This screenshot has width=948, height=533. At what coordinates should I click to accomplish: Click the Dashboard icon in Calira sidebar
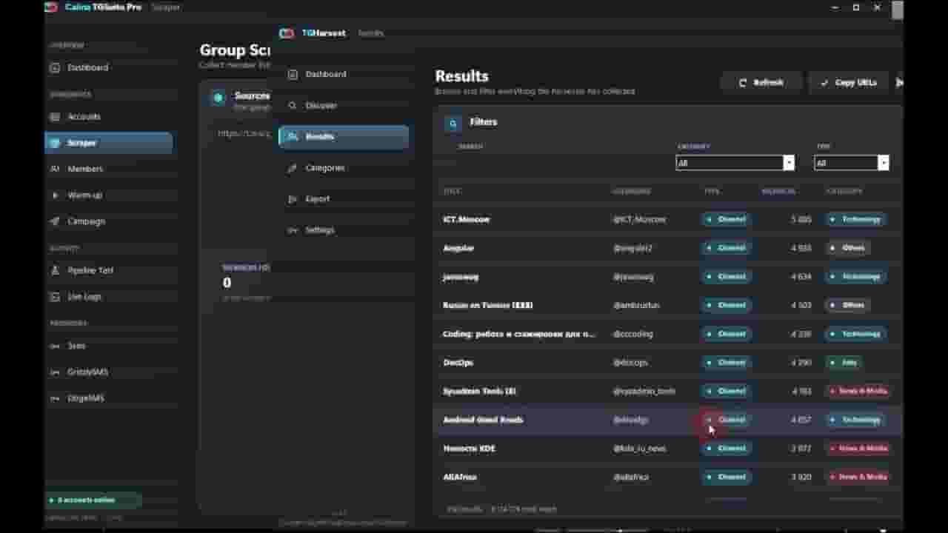coord(55,67)
